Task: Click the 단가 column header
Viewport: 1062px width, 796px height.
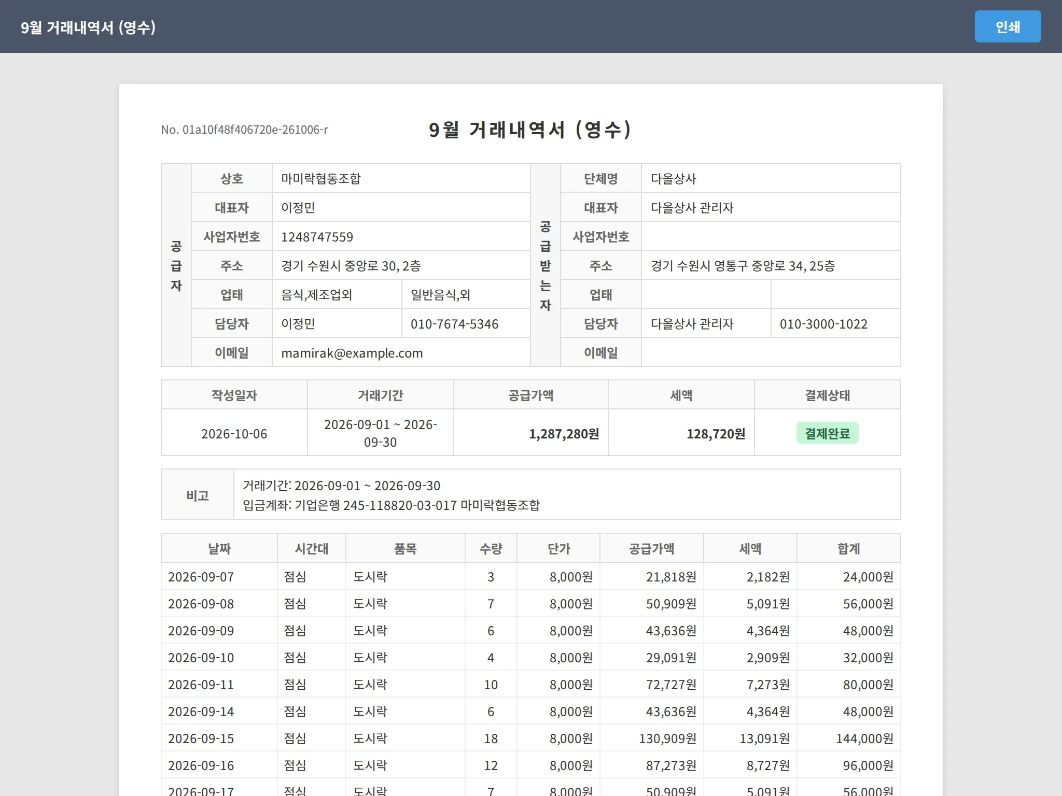Action: click(x=558, y=549)
